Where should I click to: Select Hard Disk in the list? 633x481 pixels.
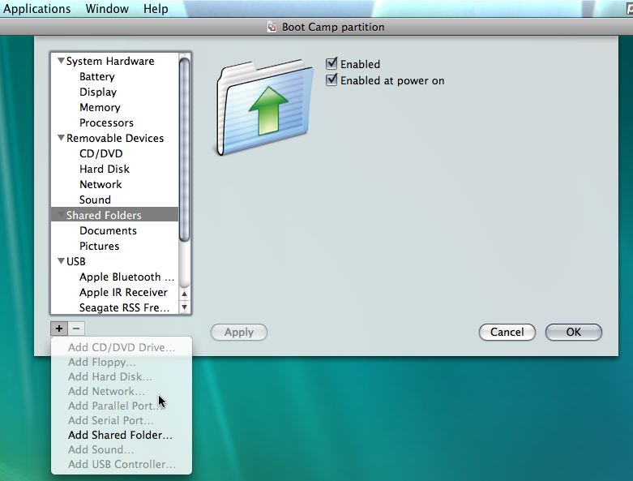pos(114,169)
